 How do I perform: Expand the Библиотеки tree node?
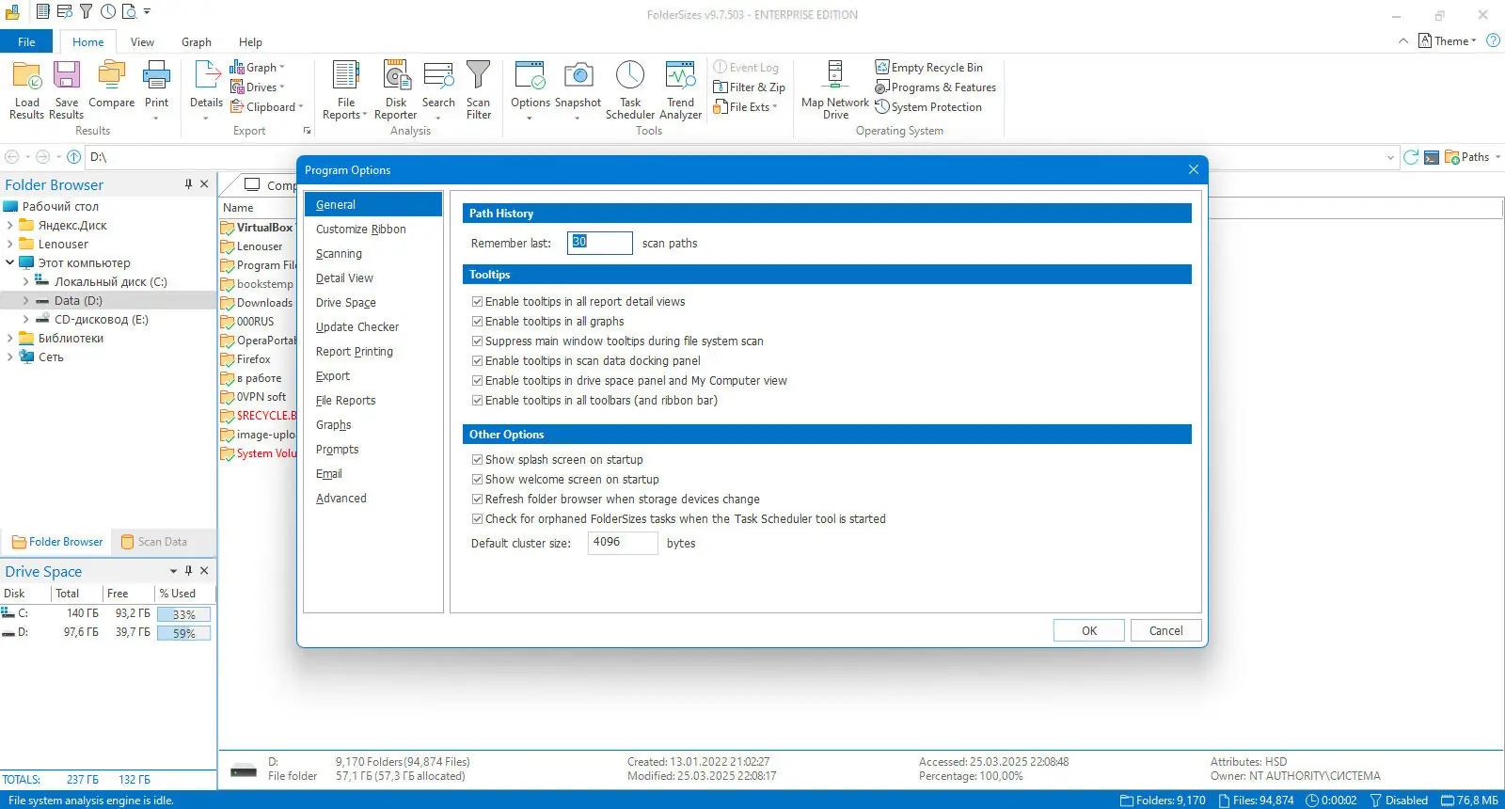[9, 339]
